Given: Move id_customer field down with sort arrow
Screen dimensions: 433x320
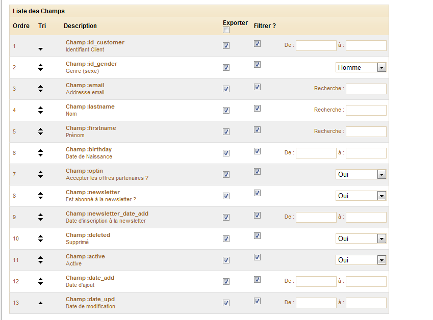Looking at the screenshot, I should pyautogui.click(x=41, y=49).
